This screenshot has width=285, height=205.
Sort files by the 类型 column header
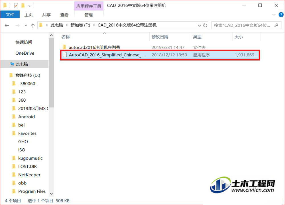(x=197, y=37)
